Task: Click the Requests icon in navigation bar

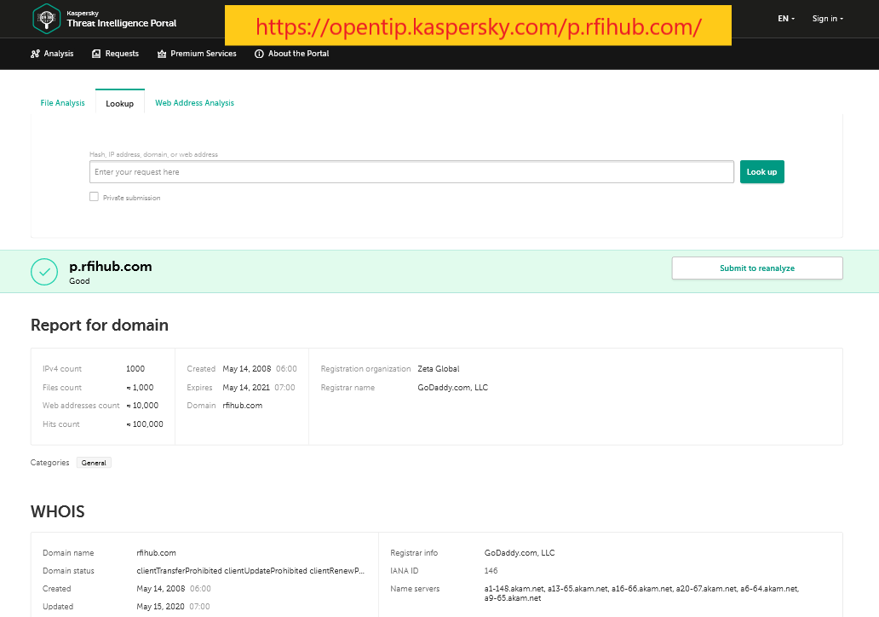Action: [96, 54]
